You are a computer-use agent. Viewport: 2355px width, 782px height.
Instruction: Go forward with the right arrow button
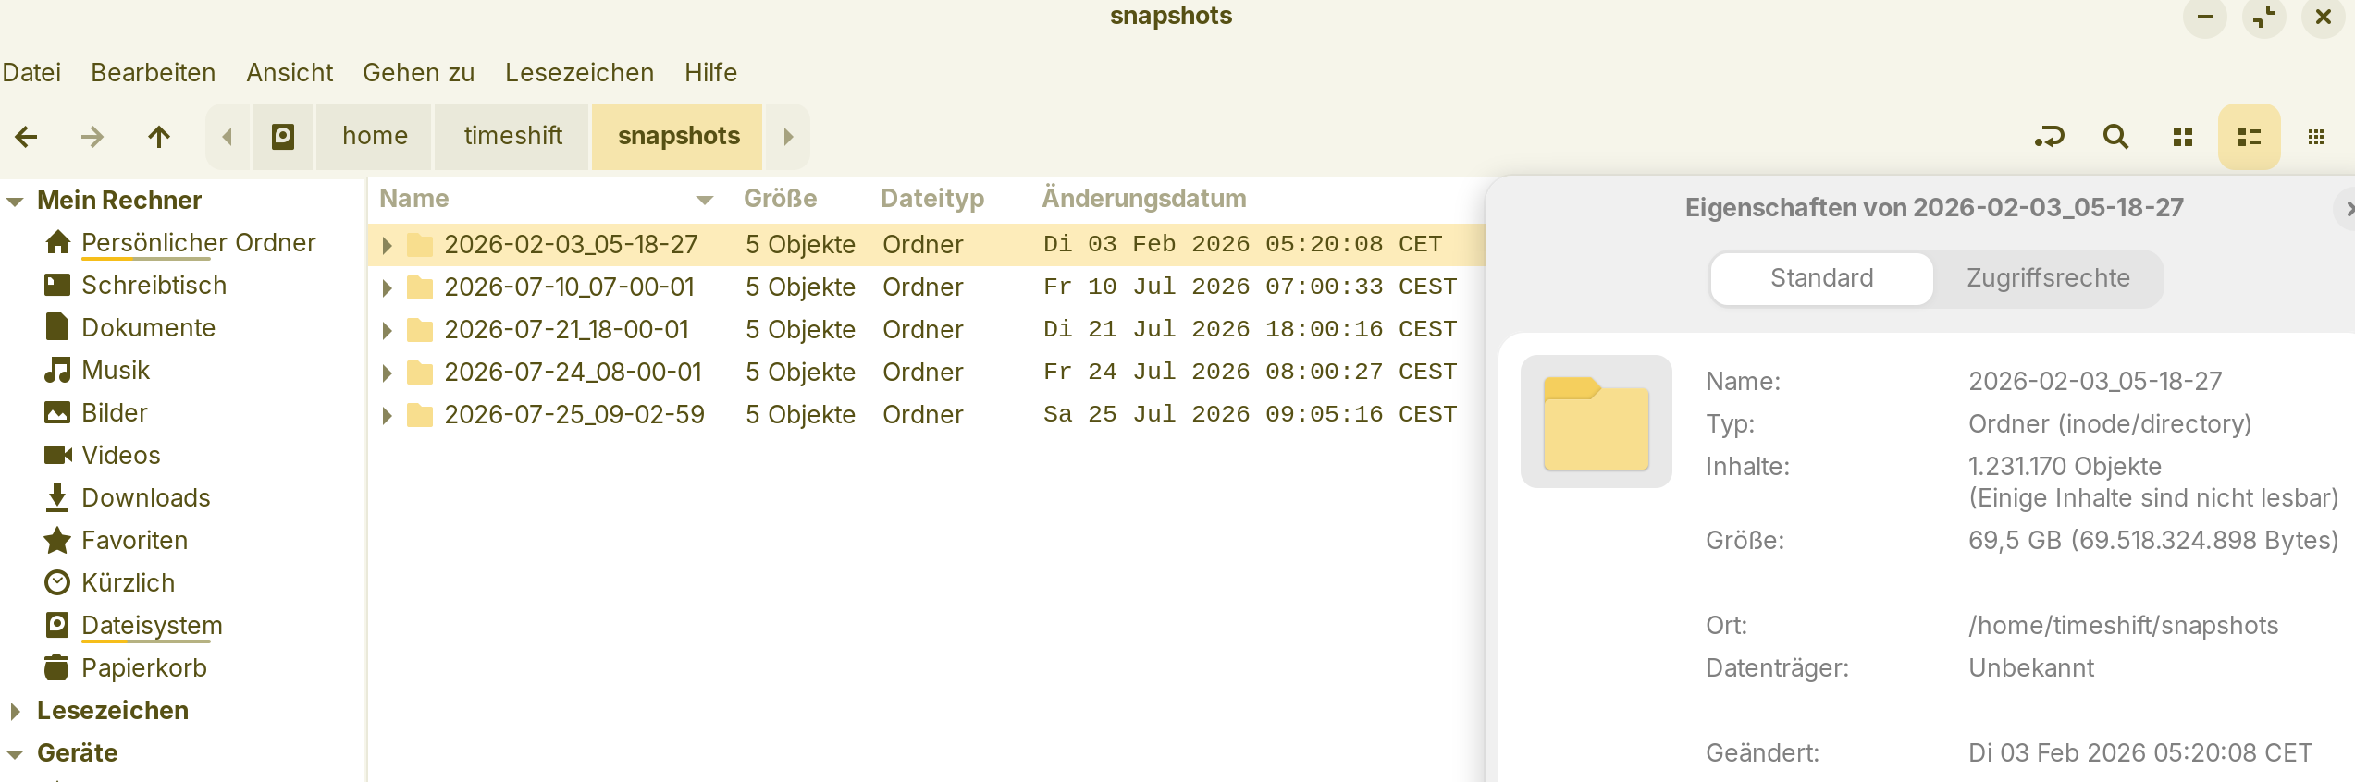pos(92,137)
